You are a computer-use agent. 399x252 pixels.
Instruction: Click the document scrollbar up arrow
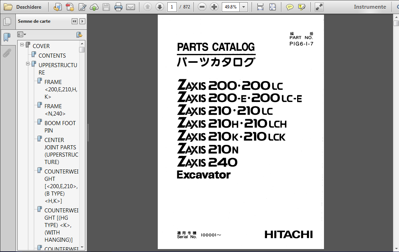click(396, 17)
